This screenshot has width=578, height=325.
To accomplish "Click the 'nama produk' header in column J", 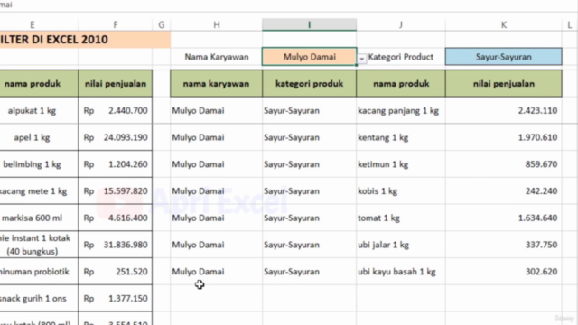I will tap(401, 84).
